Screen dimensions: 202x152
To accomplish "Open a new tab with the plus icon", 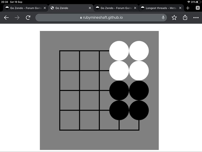I will pyautogui.click(x=188, y=8).
